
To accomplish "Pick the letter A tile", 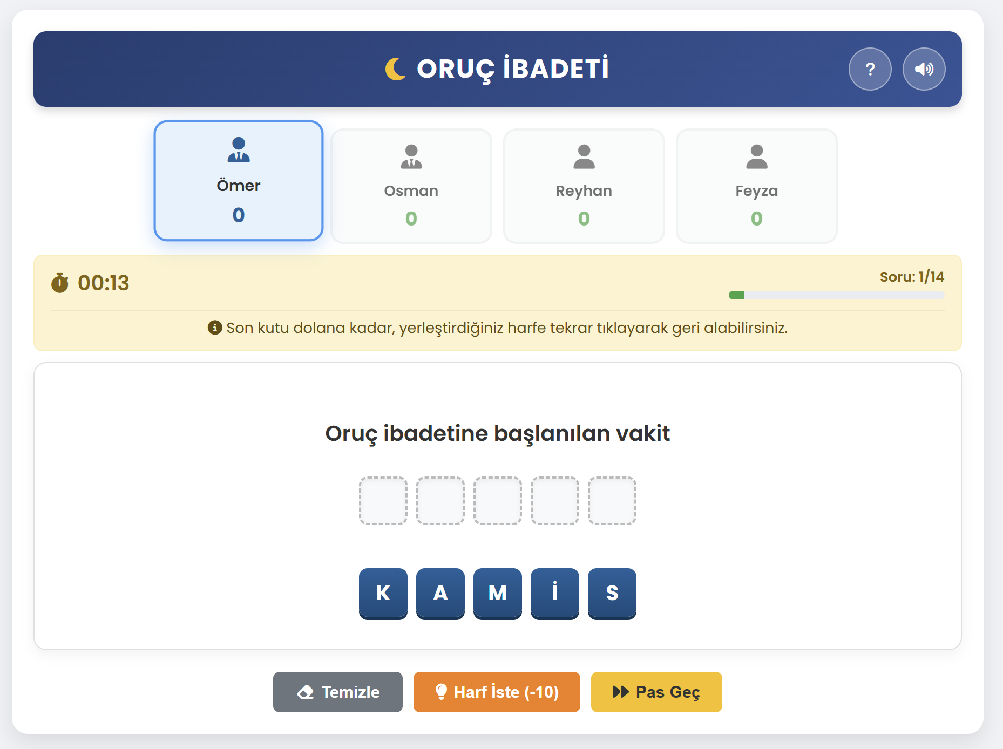I will tap(440, 594).
